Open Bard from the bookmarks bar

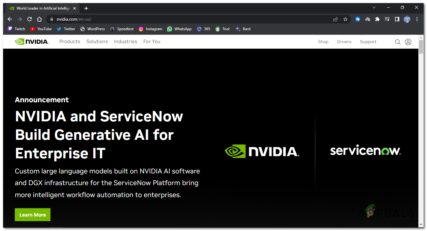pos(243,29)
